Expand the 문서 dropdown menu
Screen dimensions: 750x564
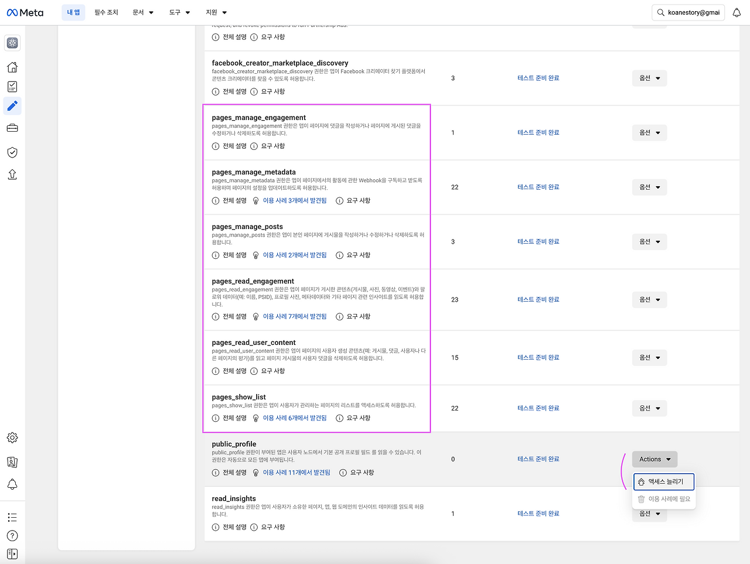pyautogui.click(x=143, y=12)
